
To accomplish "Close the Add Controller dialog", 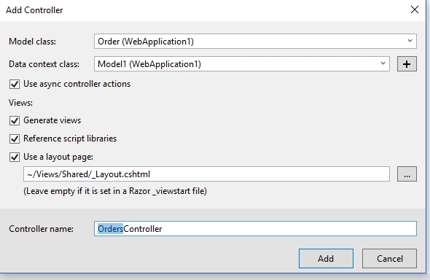I will [415, 9].
